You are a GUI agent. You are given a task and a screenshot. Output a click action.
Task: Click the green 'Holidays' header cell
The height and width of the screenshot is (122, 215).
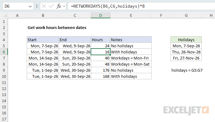click(x=186, y=40)
